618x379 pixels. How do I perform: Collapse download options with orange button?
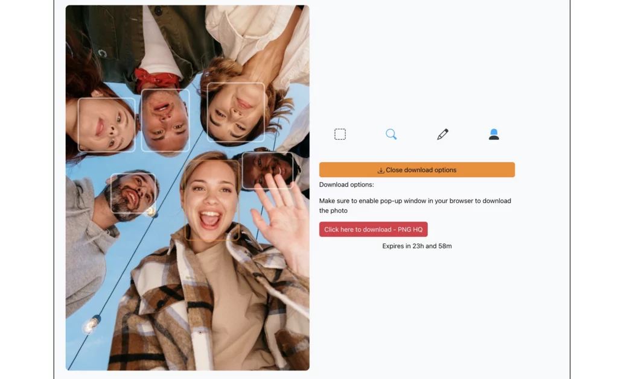416,169
